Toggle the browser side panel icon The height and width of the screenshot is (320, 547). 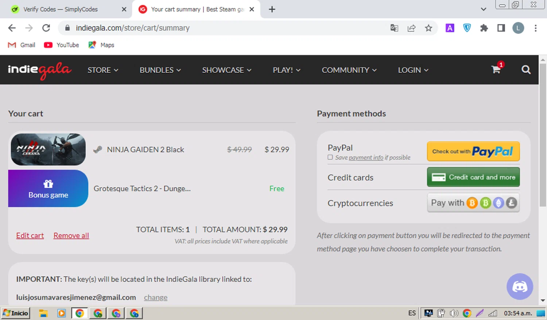[x=501, y=28]
